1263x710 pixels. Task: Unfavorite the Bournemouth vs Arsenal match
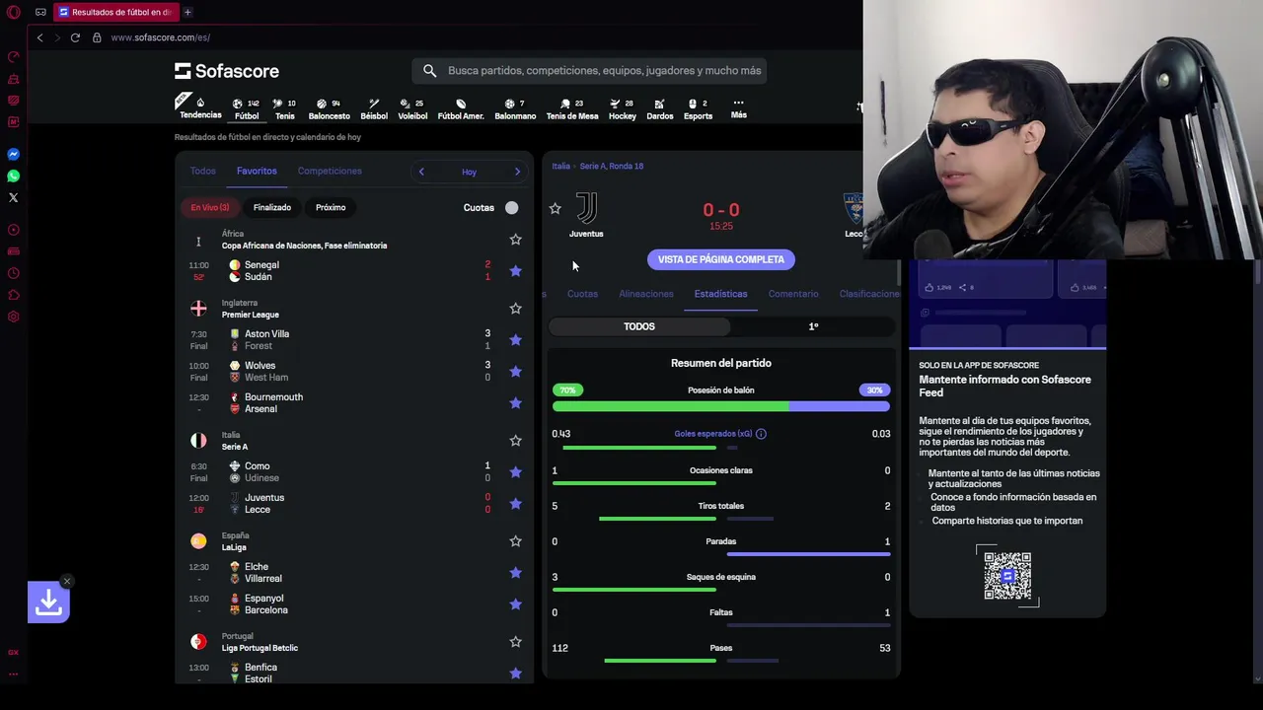click(x=515, y=402)
